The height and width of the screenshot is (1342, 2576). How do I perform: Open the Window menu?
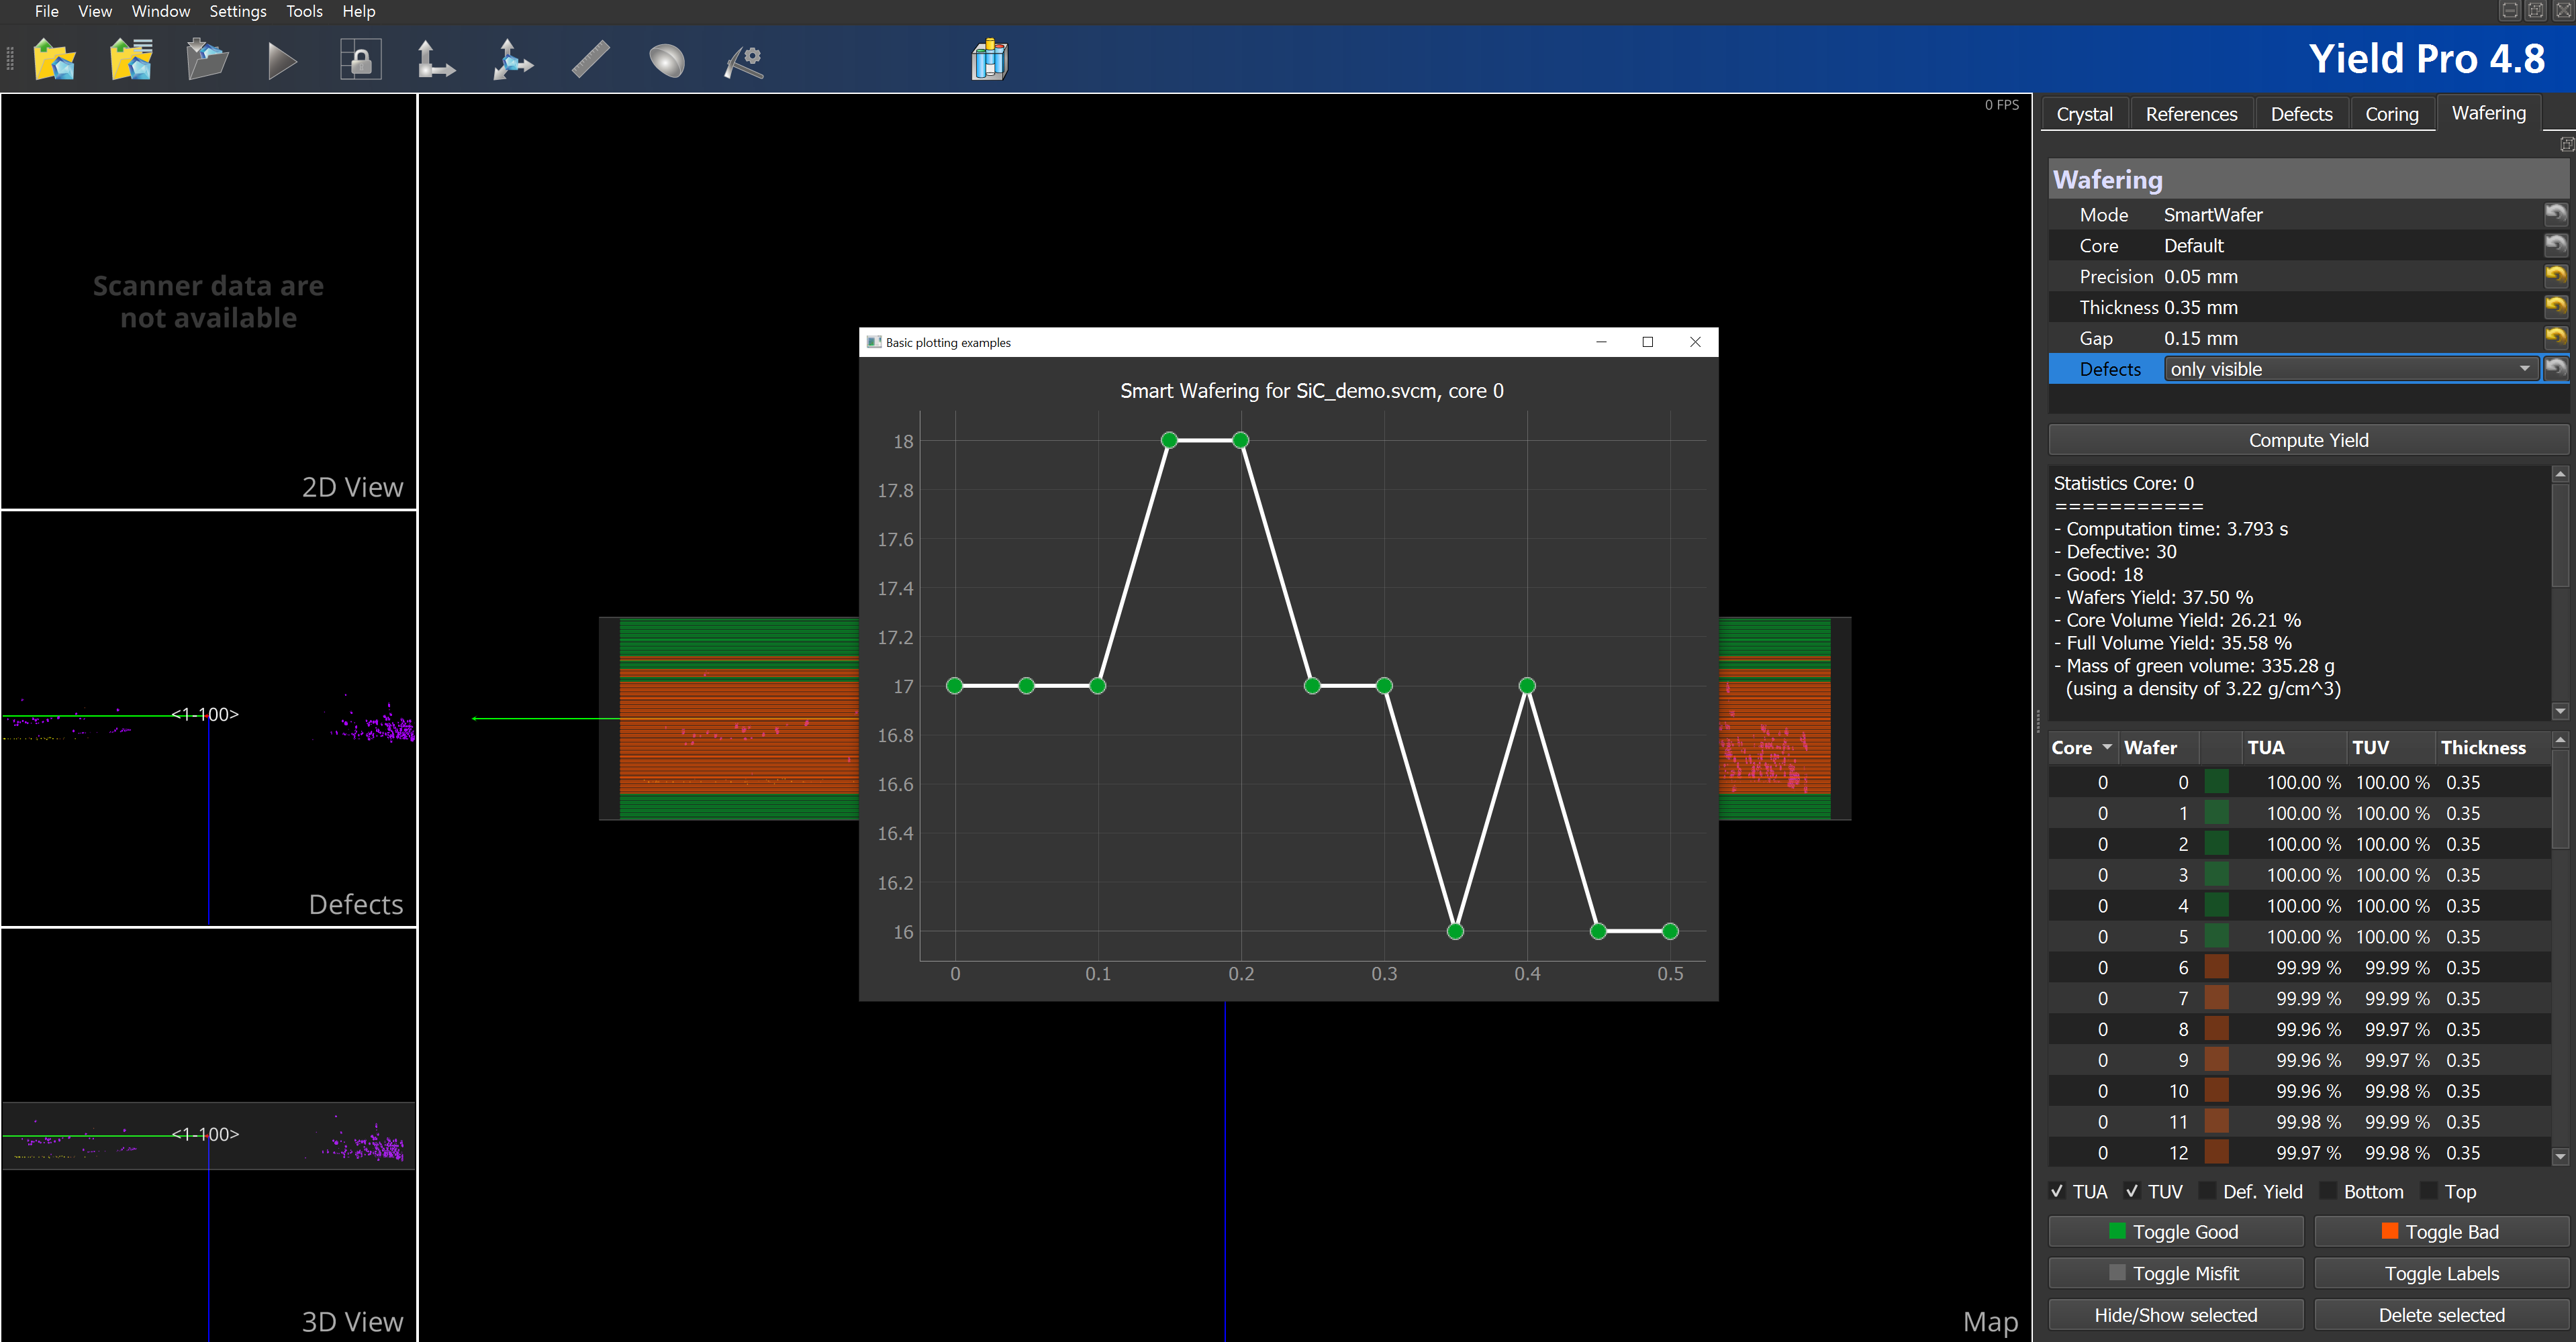point(161,11)
